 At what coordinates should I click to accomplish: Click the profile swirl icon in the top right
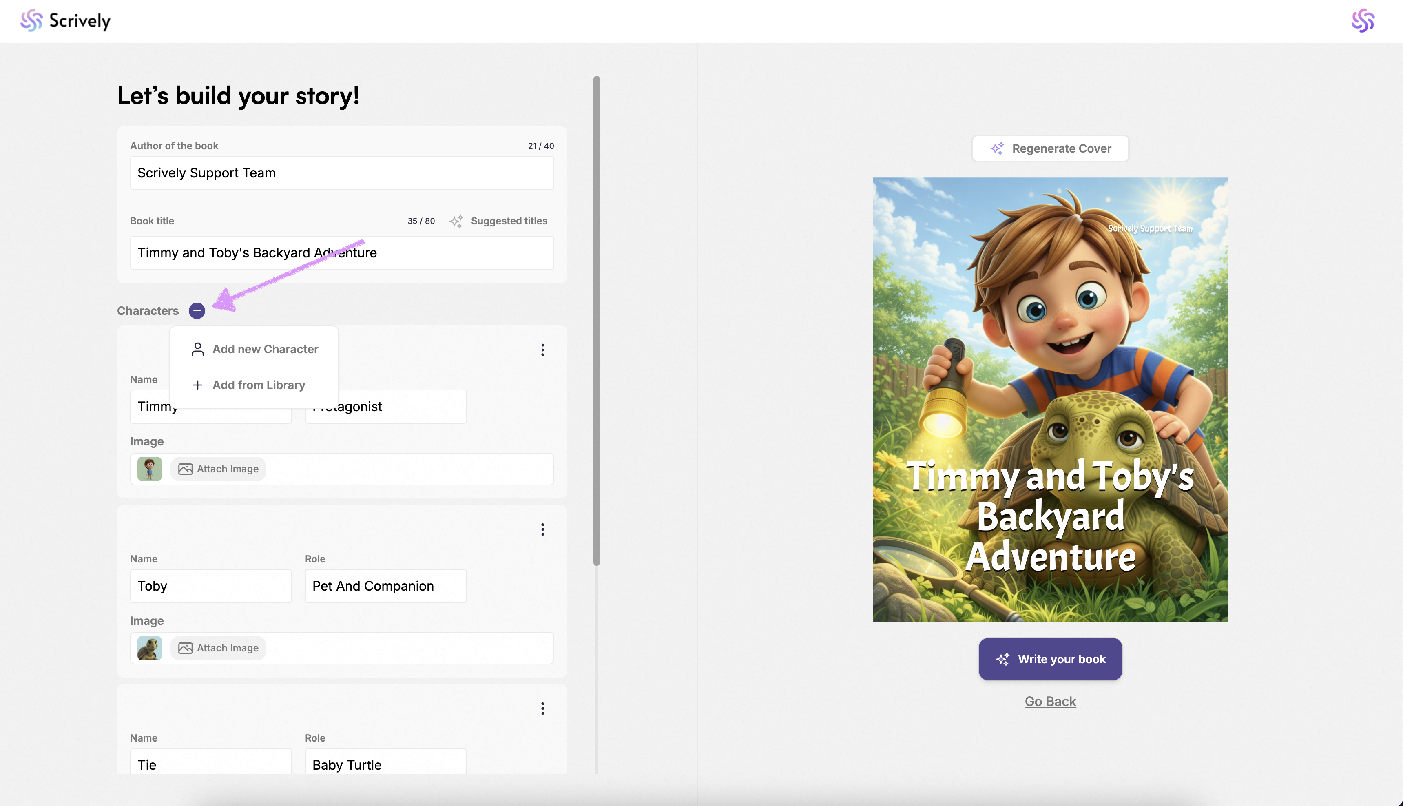[1362, 20]
